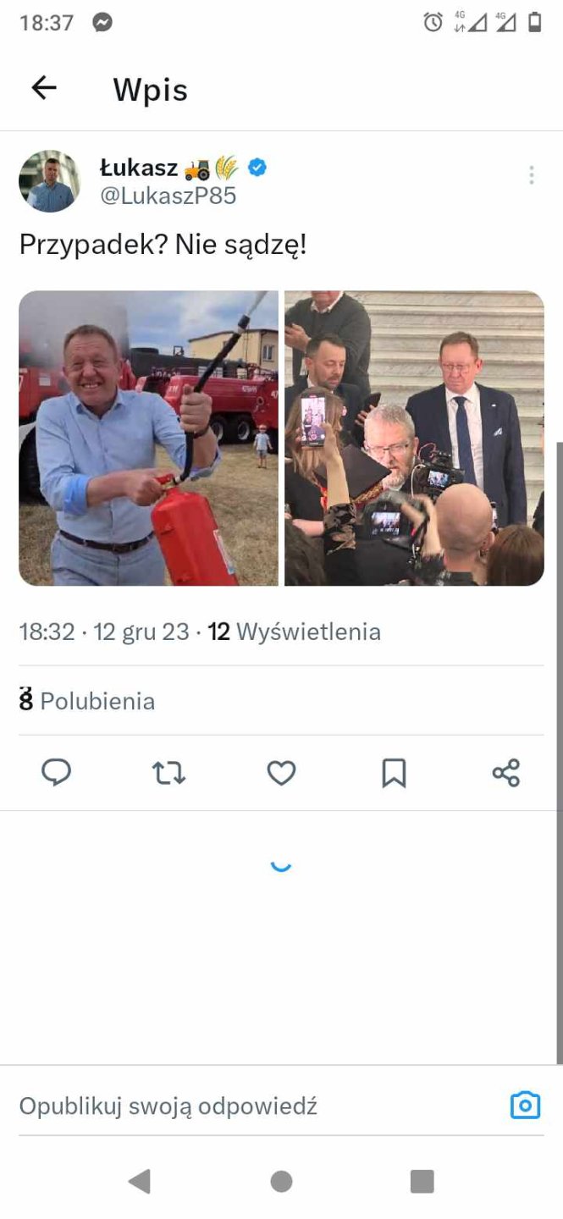Viewport: 563px width, 1219px height.
Task: Tap the blue verified badge
Action: (257, 168)
